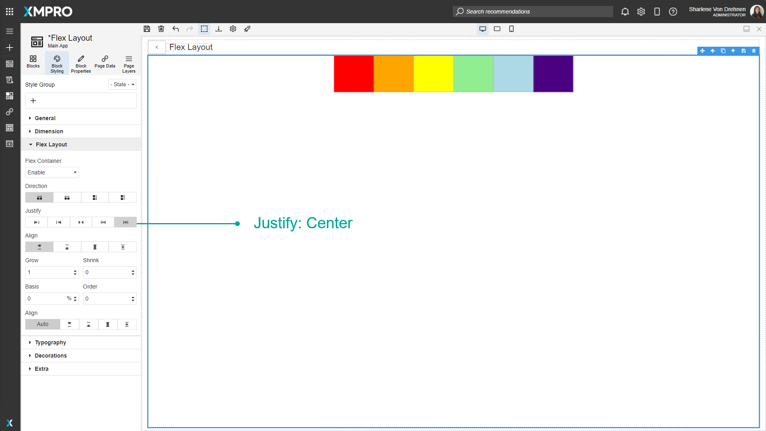766x431 pixels.
Task: Open the XMPRO apps grid menu
Action: [9, 11]
